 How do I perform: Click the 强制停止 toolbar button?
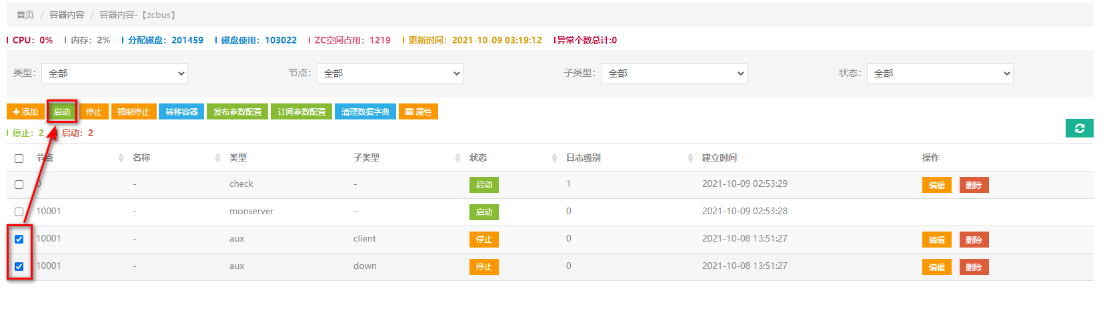coord(133,112)
